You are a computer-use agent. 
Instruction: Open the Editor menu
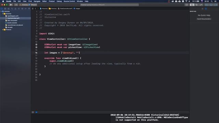click(44, 1)
